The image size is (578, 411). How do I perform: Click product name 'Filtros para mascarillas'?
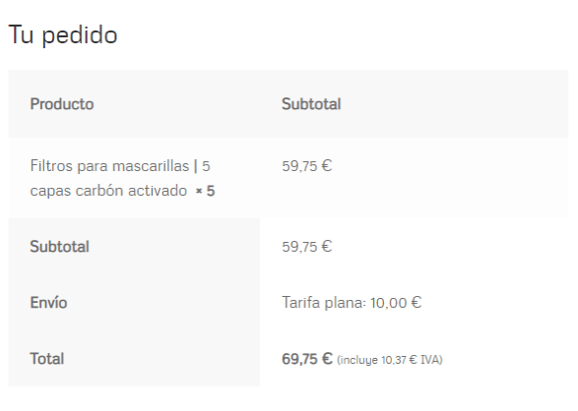click(x=110, y=166)
